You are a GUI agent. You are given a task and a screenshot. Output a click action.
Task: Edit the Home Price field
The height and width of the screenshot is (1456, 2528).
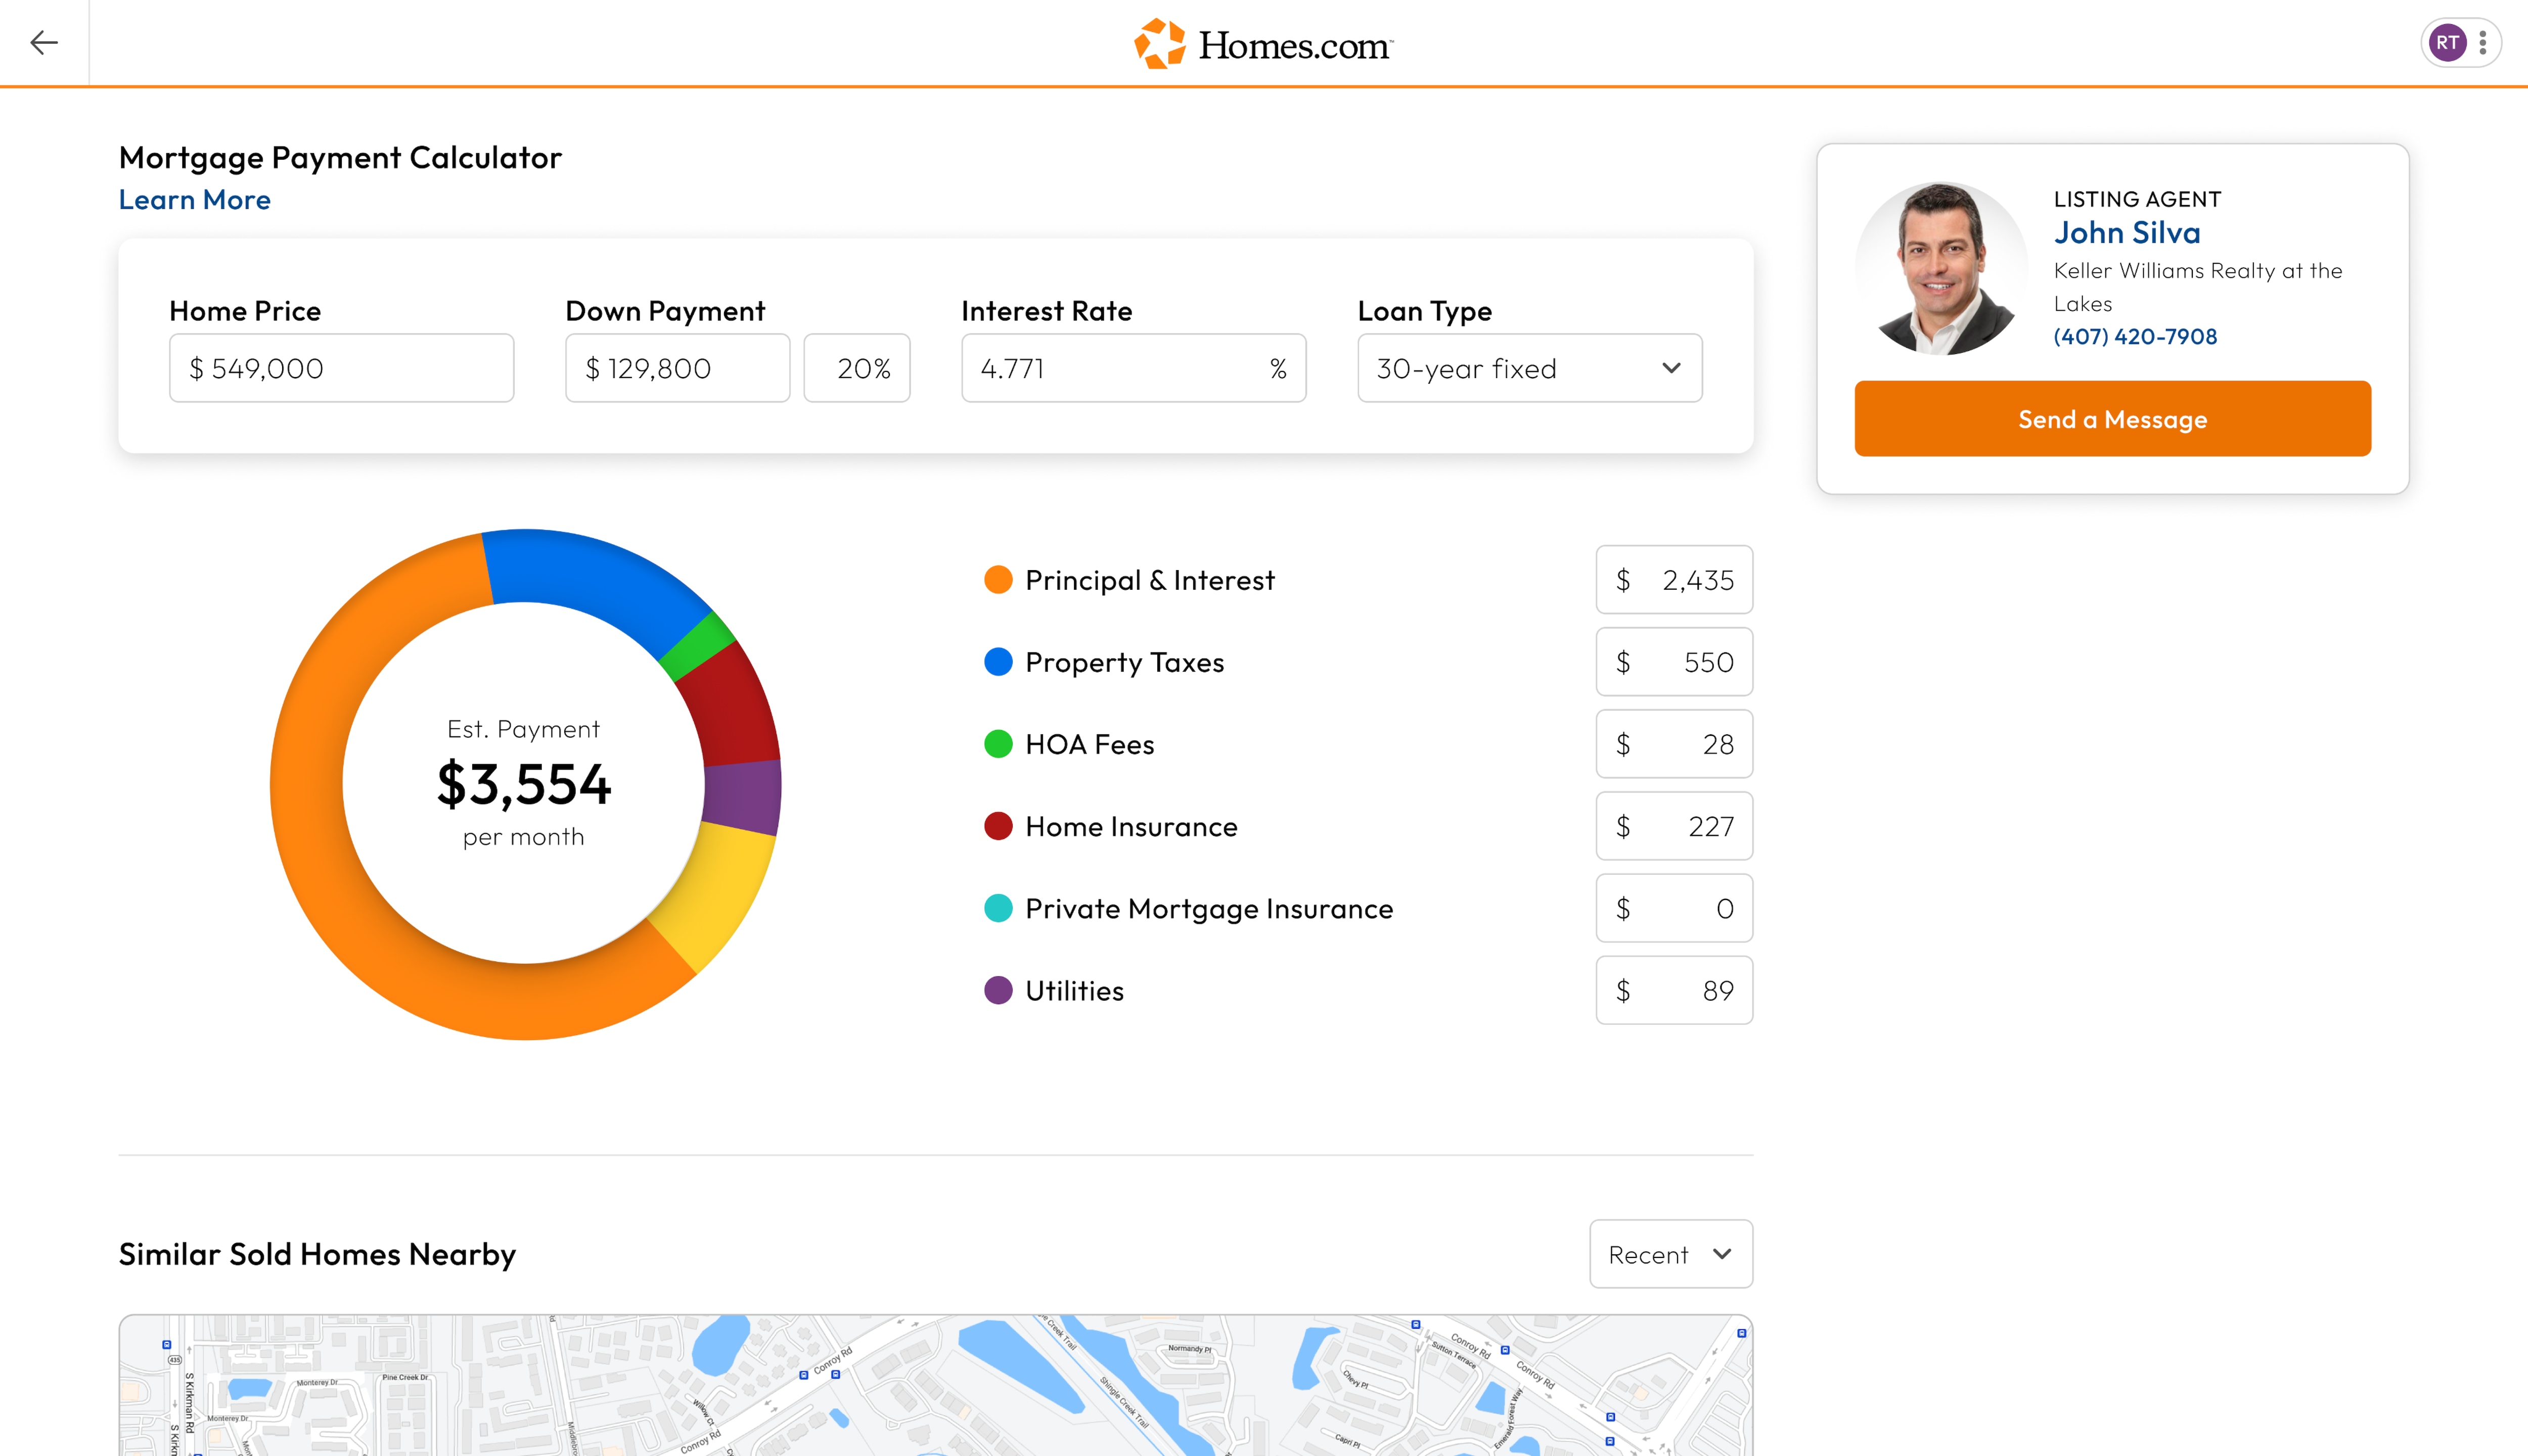[x=341, y=368]
